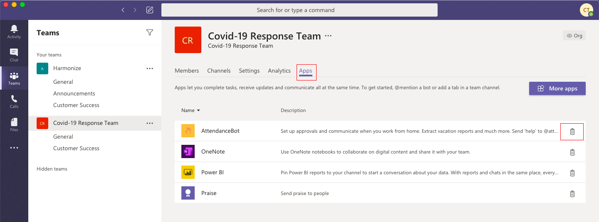Click the More apps button
Image resolution: width=599 pixels, height=222 pixels.
coord(557,88)
